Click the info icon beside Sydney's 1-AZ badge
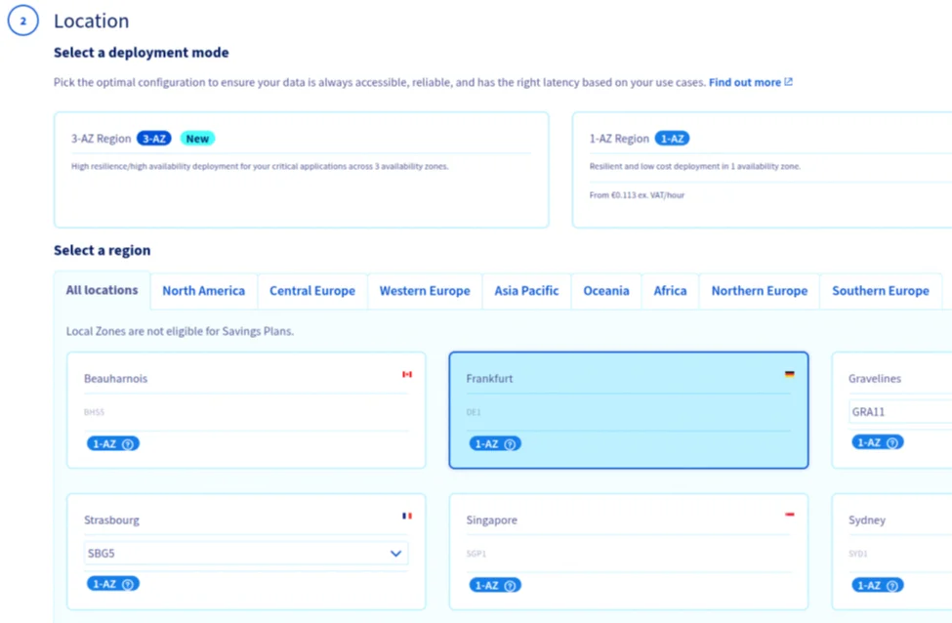 tap(891, 585)
